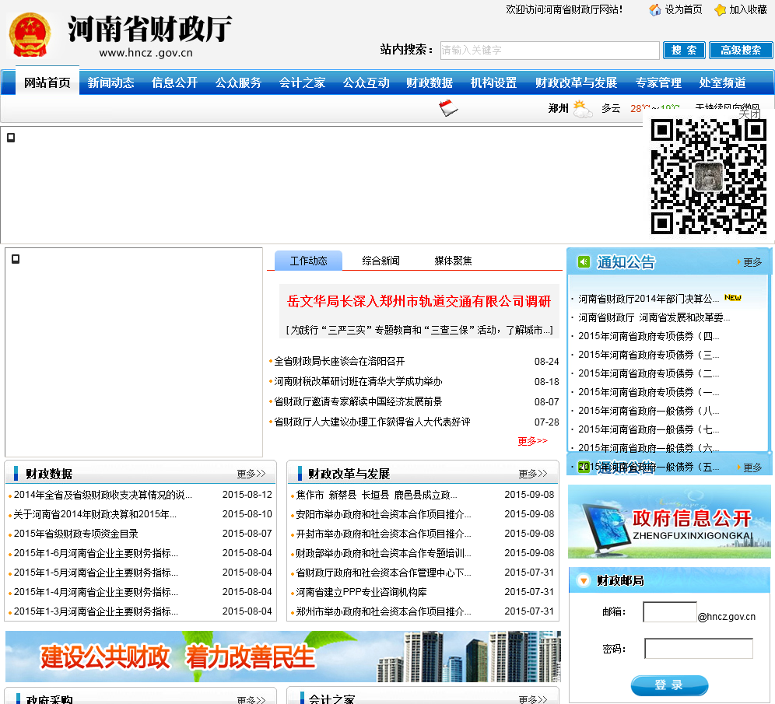Click the speaker icon beside 通知公告
The height and width of the screenshot is (704, 775).
pyautogui.click(x=584, y=262)
